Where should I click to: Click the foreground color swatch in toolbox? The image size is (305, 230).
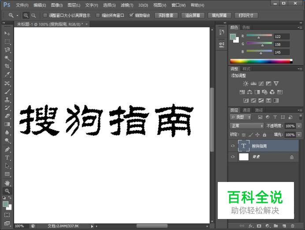pyautogui.click(x=5, y=204)
